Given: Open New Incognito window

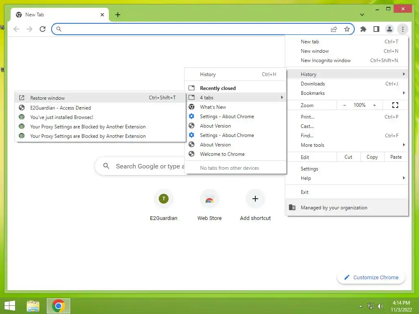Looking at the screenshot, I should click(347, 61).
